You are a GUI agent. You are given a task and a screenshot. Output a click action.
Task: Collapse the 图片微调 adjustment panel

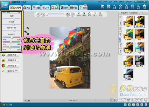pos(19,12)
